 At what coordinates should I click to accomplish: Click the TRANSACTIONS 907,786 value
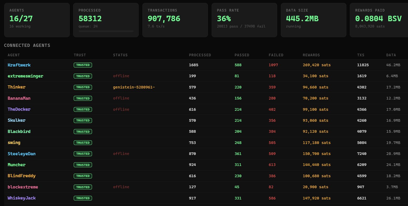pyautogui.click(x=164, y=19)
